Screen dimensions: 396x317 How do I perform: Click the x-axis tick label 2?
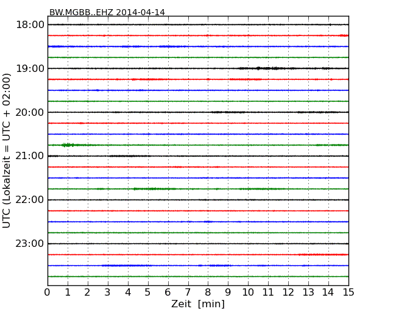87,293
